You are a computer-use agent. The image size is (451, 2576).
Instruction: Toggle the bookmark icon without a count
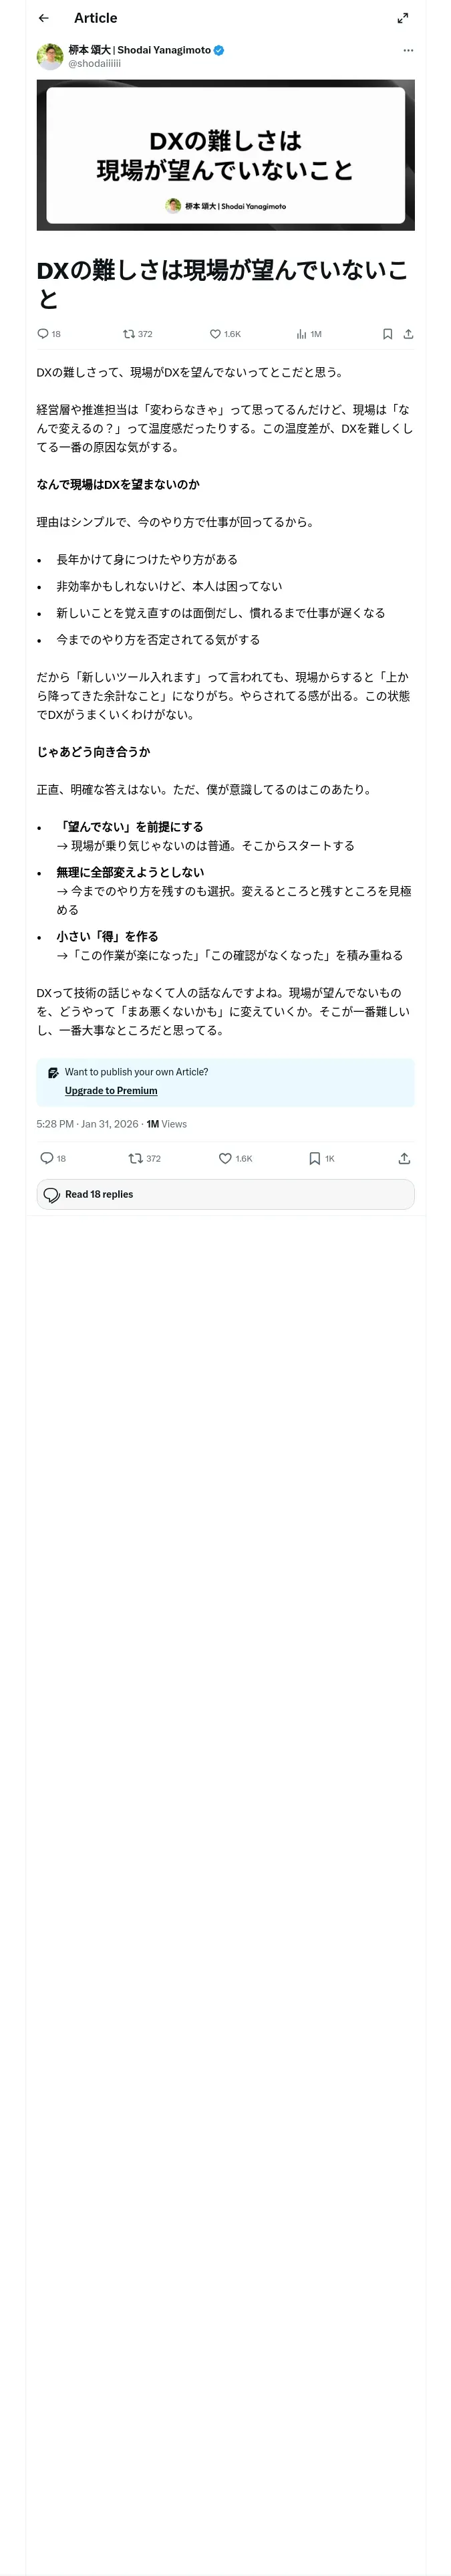tap(387, 334)
